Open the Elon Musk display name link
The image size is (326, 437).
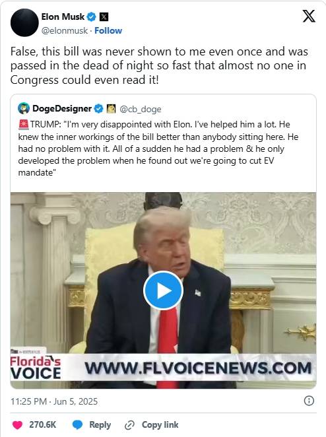[x=63, y=17]
